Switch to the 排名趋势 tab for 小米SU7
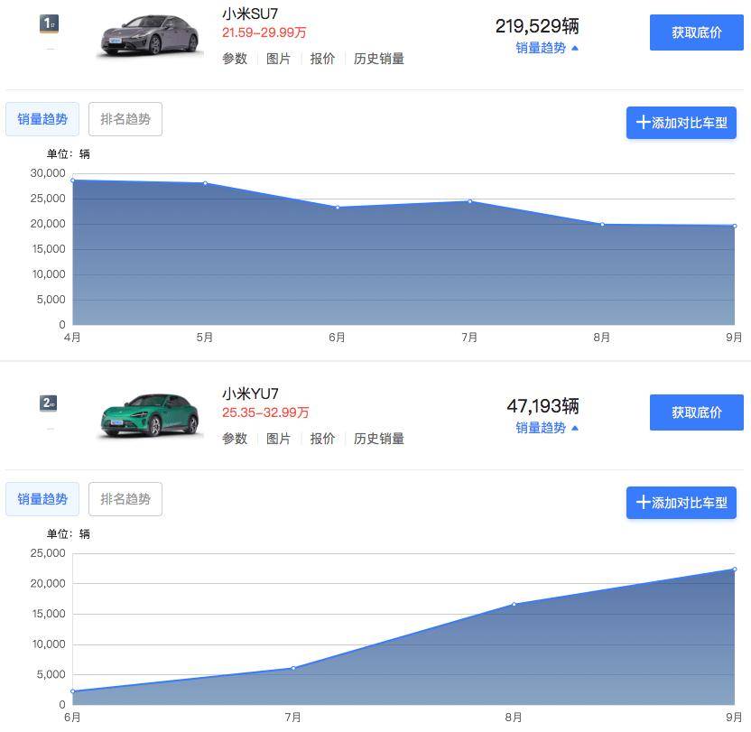 tap(125, 118)
